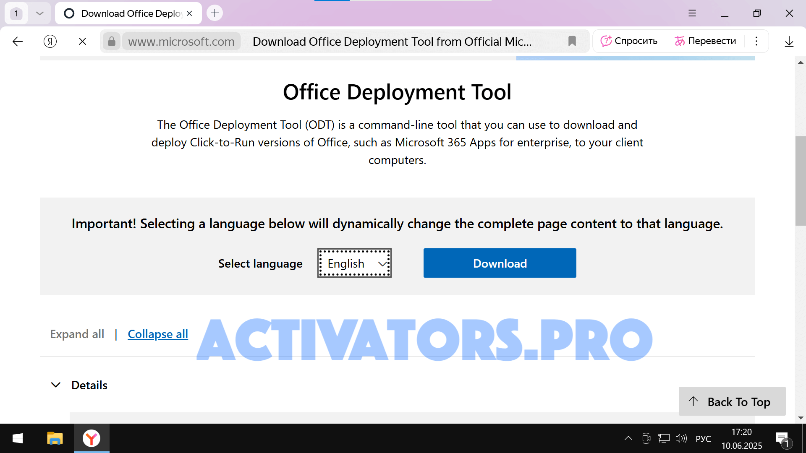Click the volume speaker tray icon
This screenshot has height=453, width=806.
tap(681, 439)
